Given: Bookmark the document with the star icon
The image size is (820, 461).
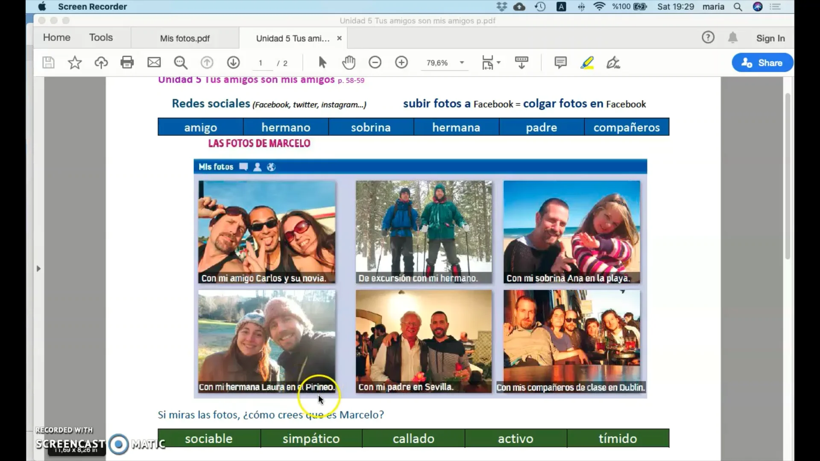Looking at the screenshot, I should (75, 63).
